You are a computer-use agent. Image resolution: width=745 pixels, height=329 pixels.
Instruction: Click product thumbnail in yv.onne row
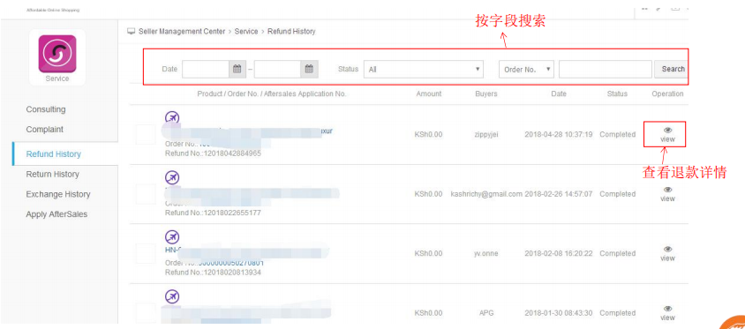146,253
